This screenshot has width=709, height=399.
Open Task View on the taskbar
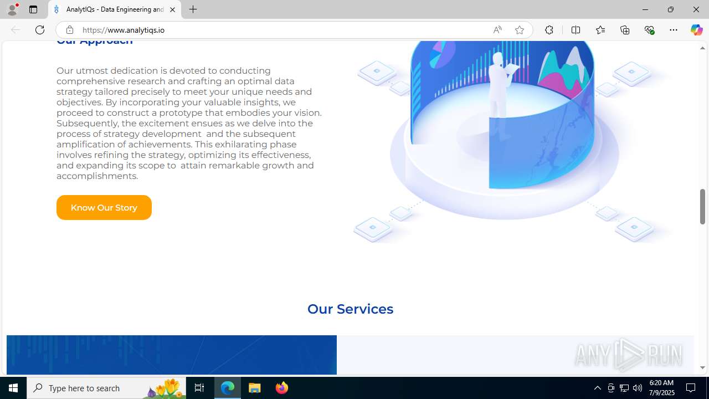pos(199,388)
